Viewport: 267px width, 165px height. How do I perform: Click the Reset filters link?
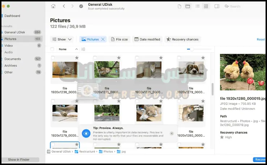260,39
